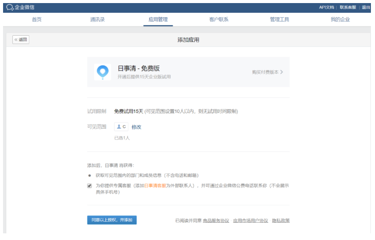The image size is (375, 240).
Task: Switch to the 通讯录 tab
Action: tap(98, 19)
